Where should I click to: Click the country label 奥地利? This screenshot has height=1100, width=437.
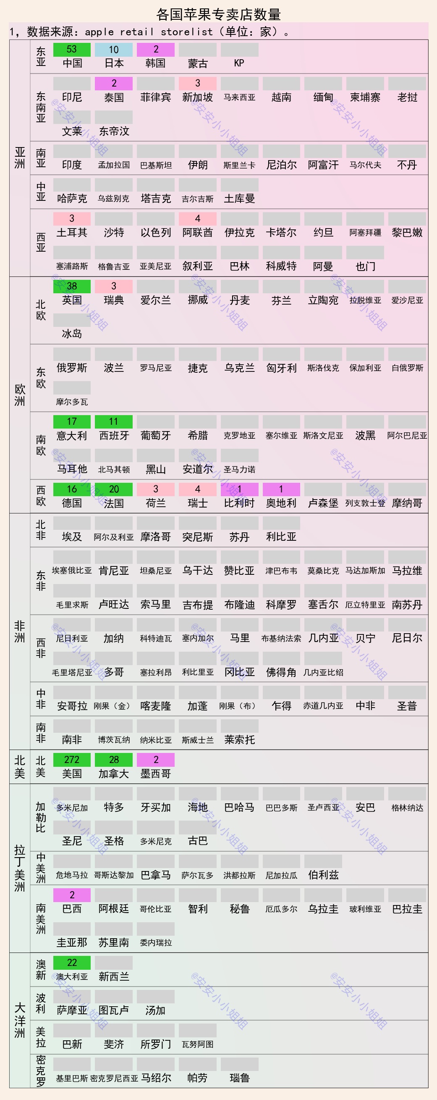click(x=281, y=503)
